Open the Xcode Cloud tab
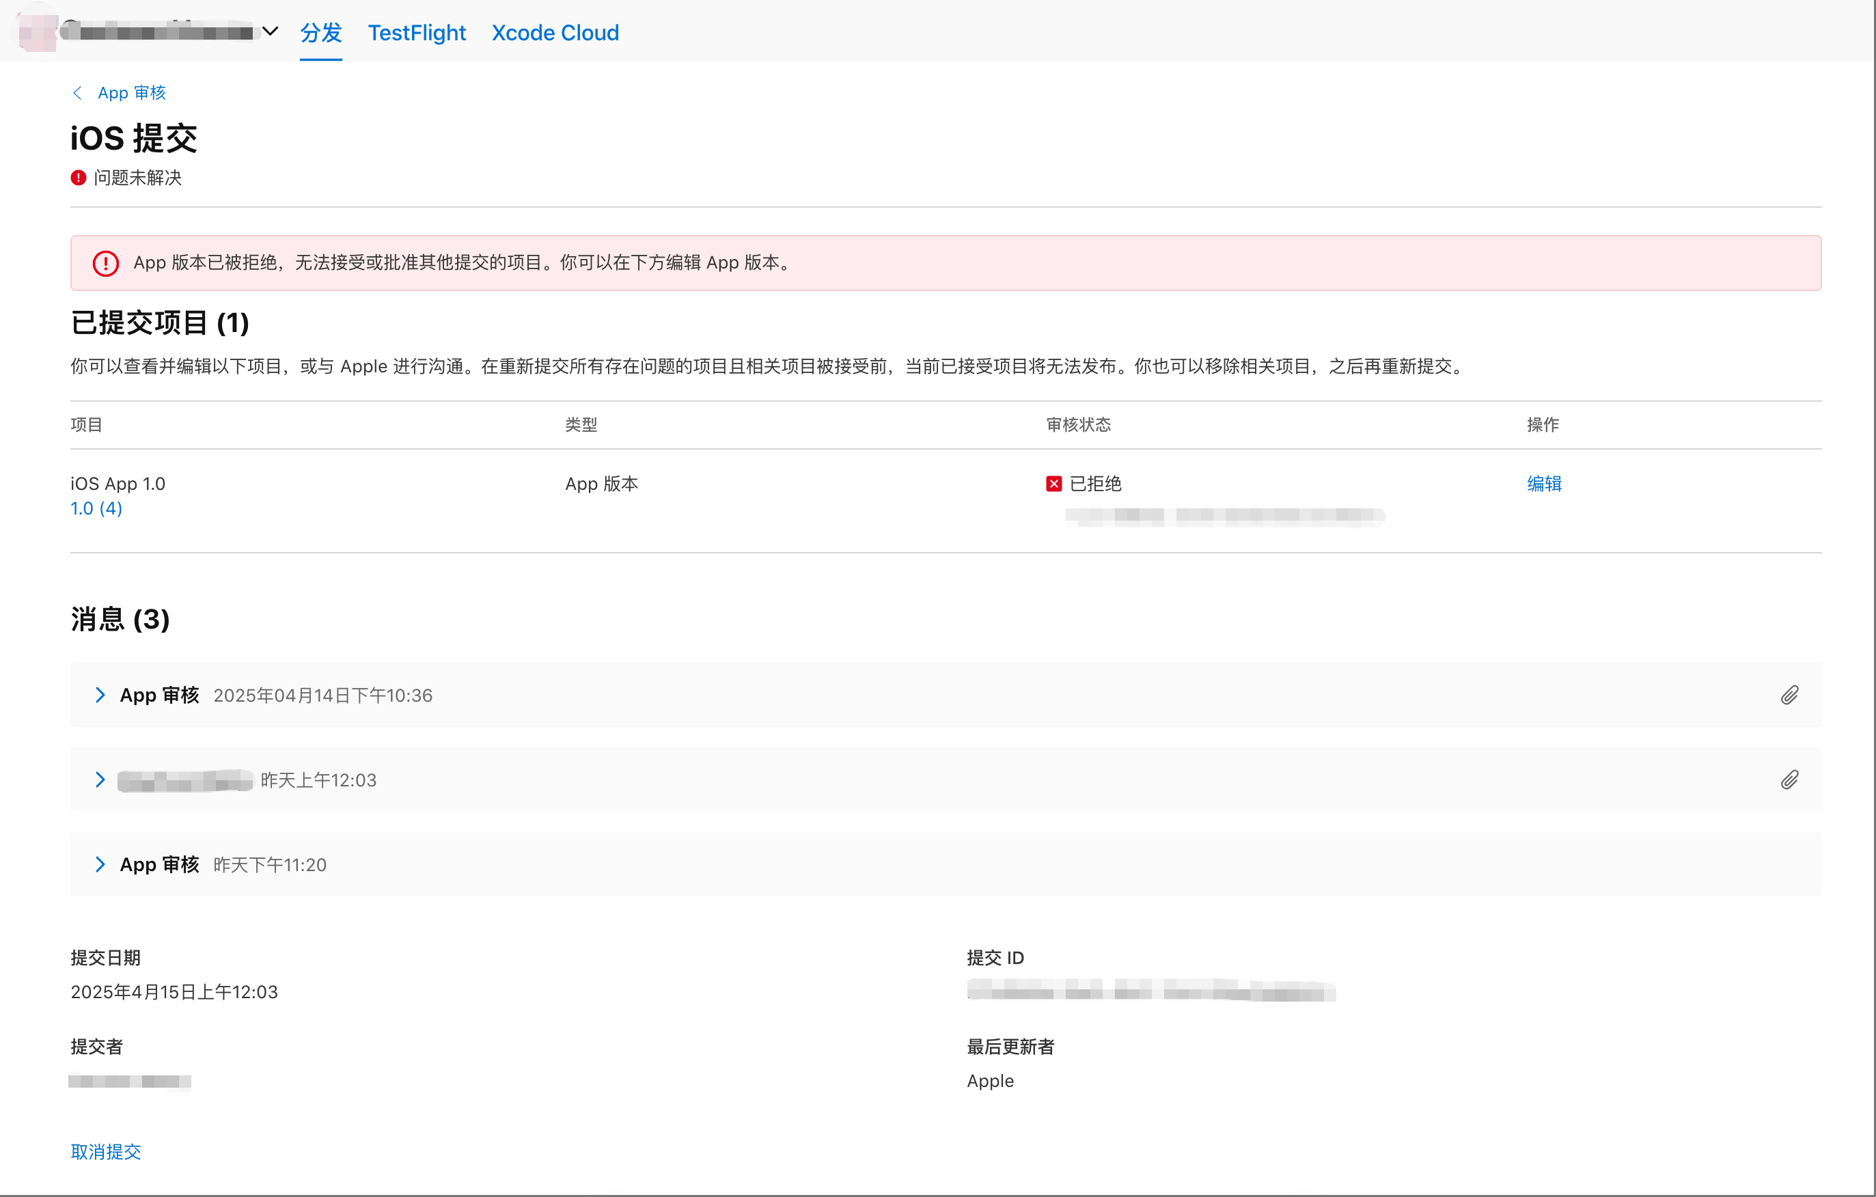The height and width of the screenshot is (1197, 1876). click(x=555, y=33)
